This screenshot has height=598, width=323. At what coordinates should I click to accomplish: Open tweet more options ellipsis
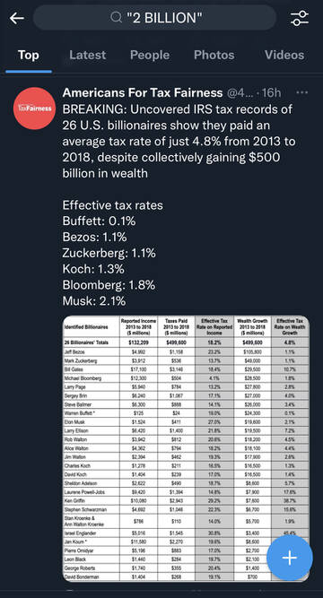[302, 92]
